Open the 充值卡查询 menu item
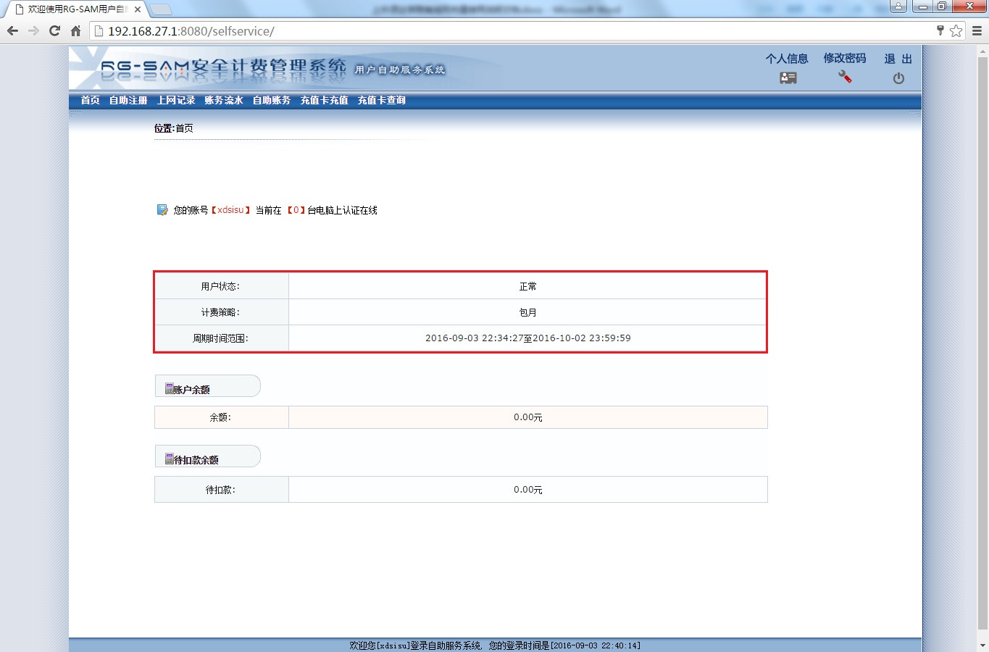989x652 pixels. point(382,100)
